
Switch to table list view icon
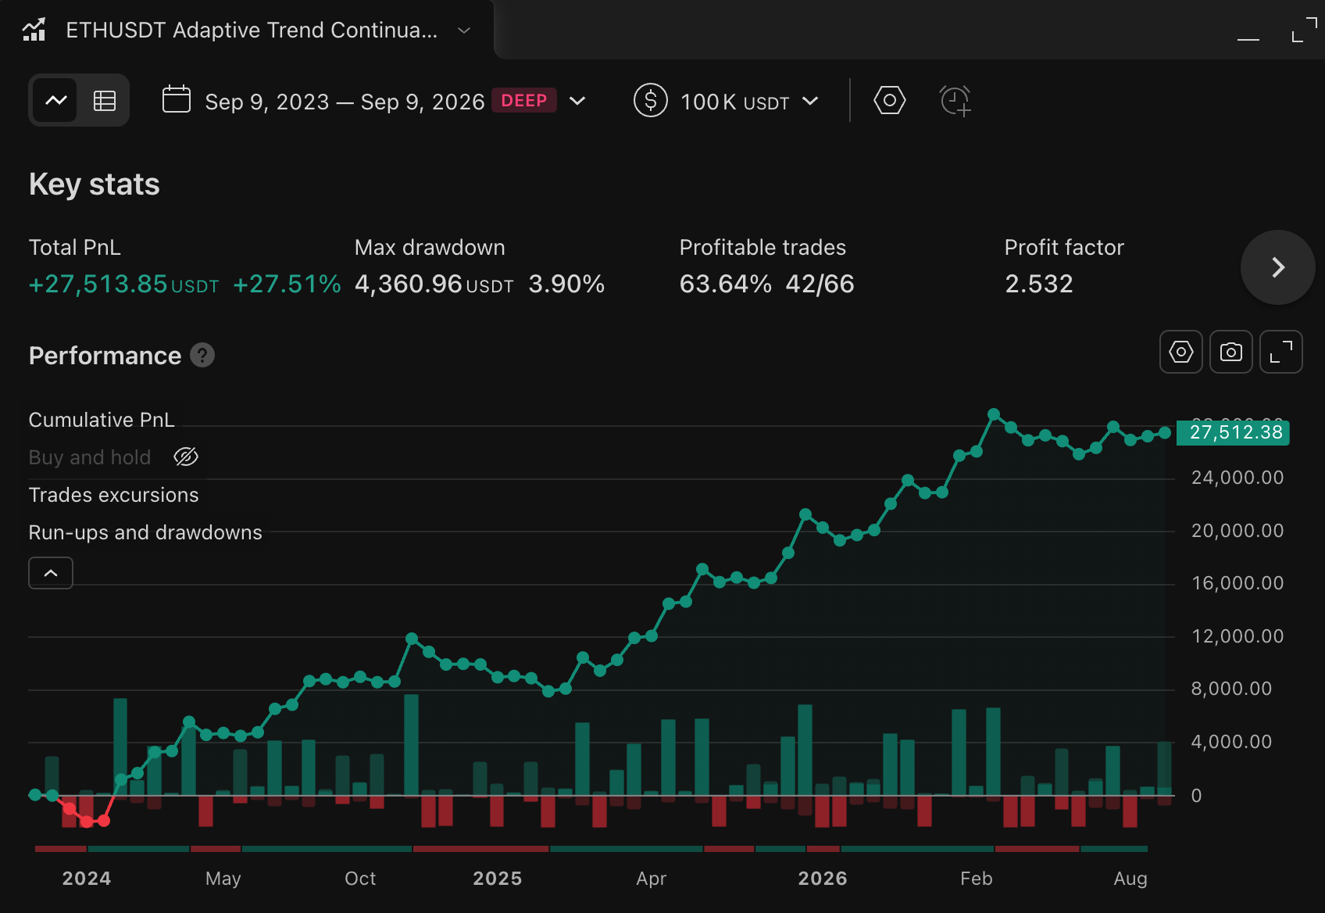(105, 100)
